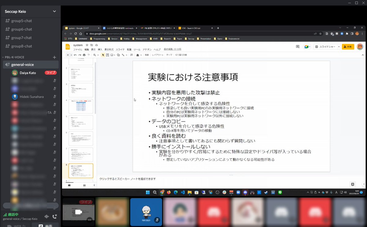The image size is (367, 227).
Task: Open the Environment bookmarks folder
Action: point(232,39)
